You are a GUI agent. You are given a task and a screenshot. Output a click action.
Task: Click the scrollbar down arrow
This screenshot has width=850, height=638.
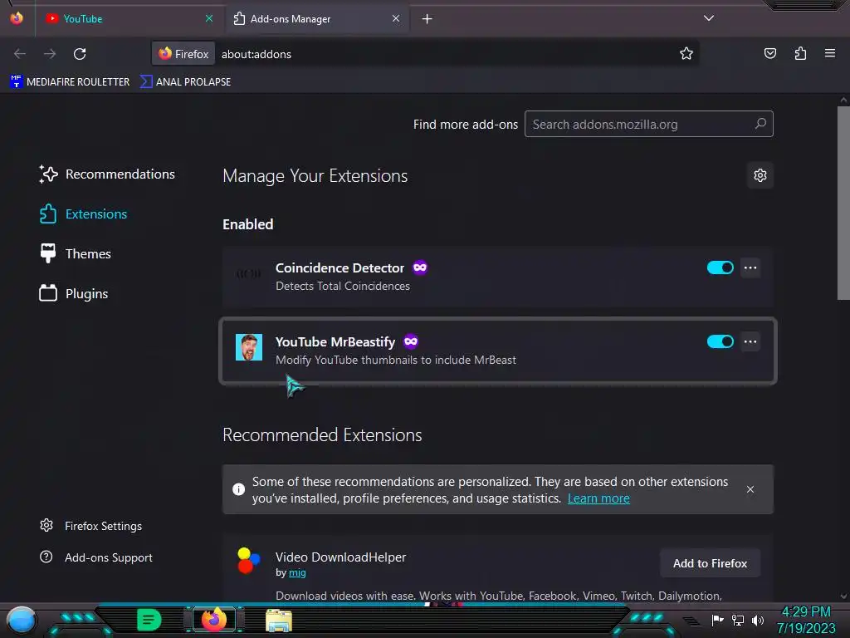843,596
